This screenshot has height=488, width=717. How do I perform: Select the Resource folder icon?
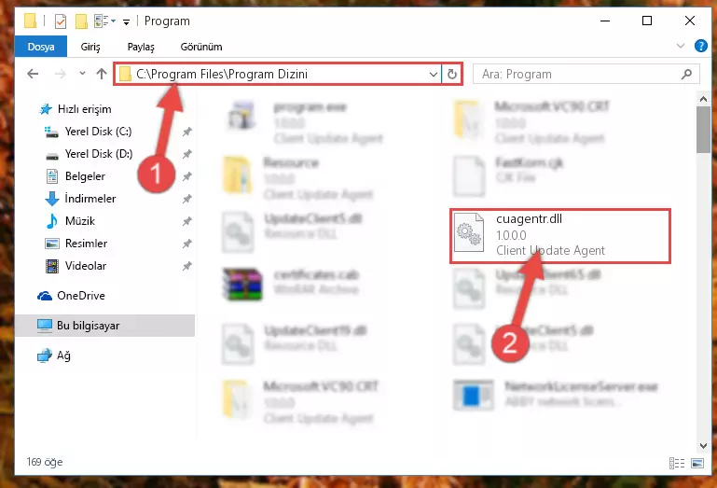tap(238, 174)
